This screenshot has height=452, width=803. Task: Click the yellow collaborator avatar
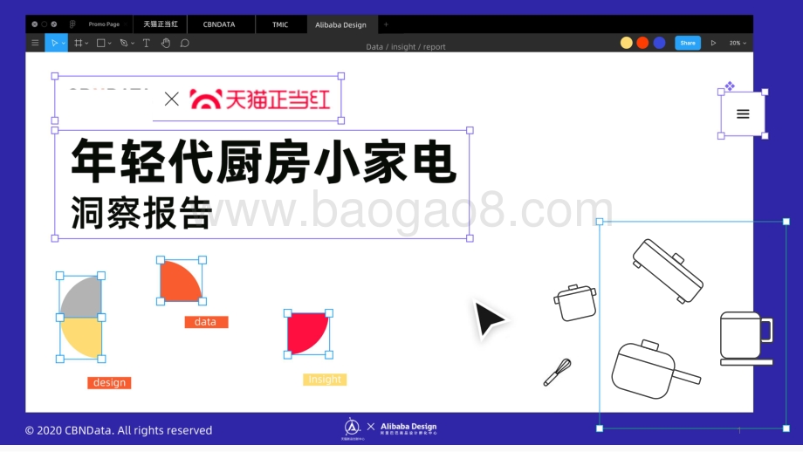coord(627,43)
